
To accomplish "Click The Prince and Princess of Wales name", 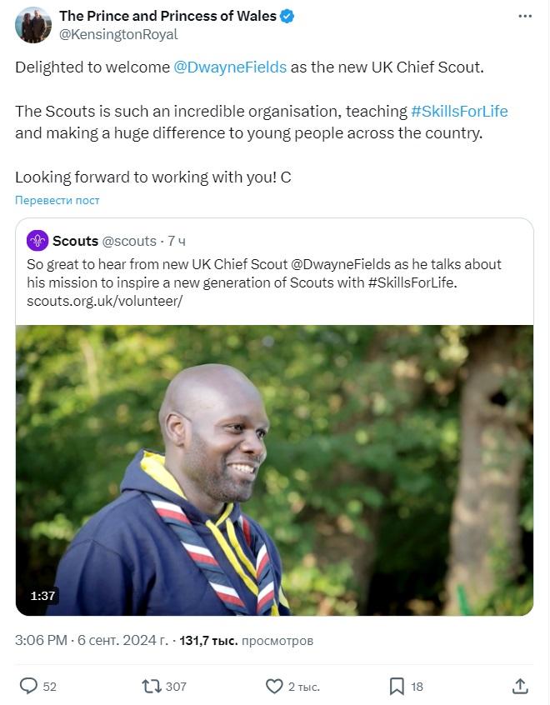I will [167, 17].
